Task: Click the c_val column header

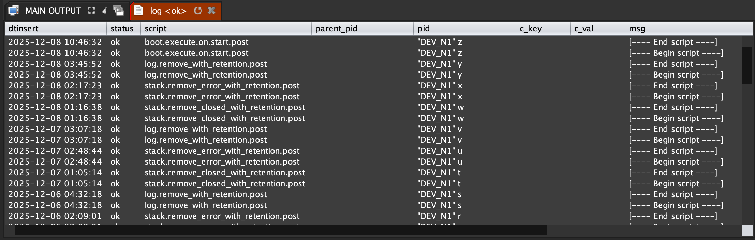Action: click(x=597, y=29)
